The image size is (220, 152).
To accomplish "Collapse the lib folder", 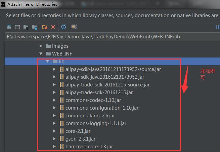I will pos(48,62).
